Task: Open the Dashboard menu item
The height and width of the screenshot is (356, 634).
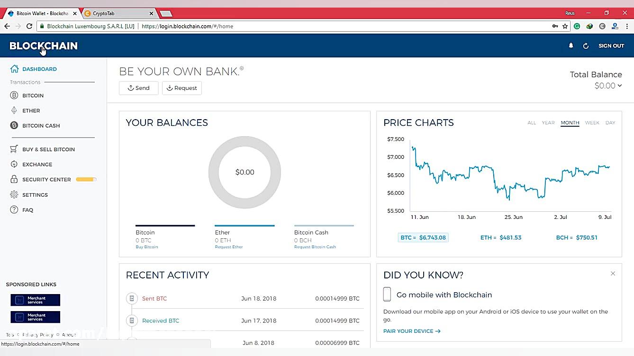Action: [39, 69]
